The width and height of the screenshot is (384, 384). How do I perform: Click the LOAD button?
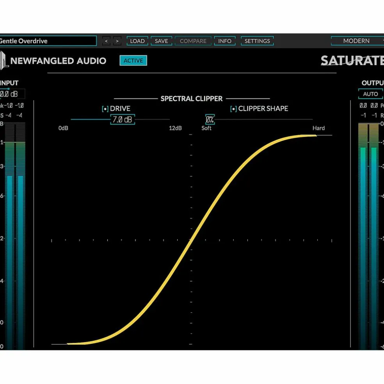137,41
